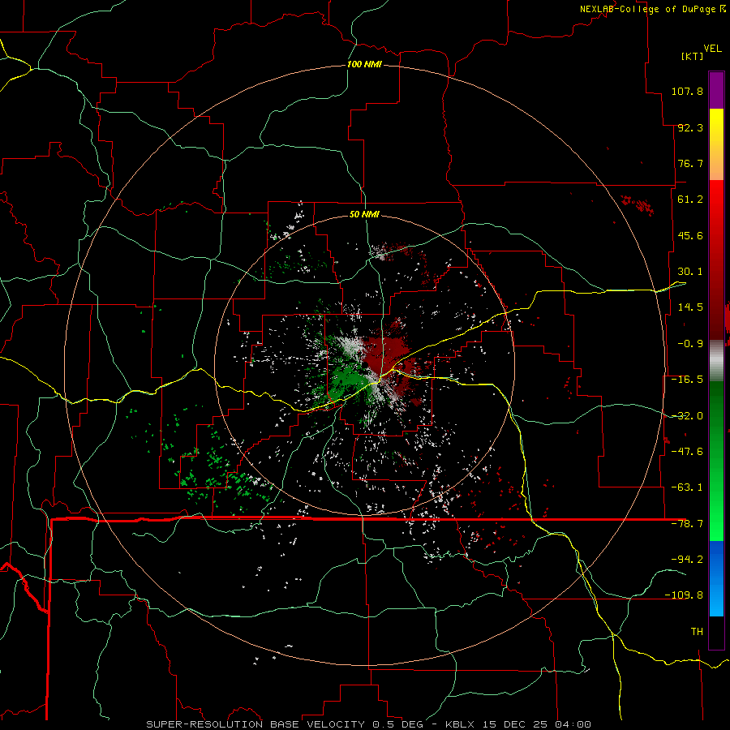Click the -63.1 legend value

[687, 487]
